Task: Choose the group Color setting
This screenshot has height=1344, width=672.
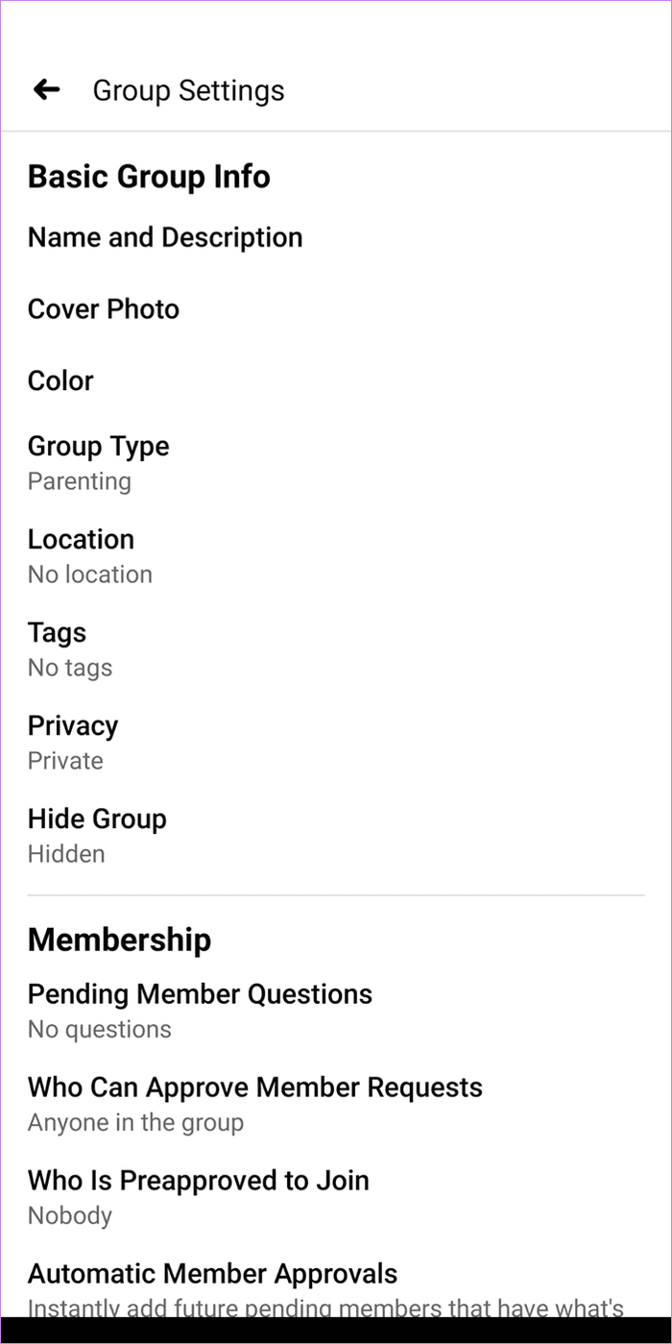Action: (x=336, y=380)
